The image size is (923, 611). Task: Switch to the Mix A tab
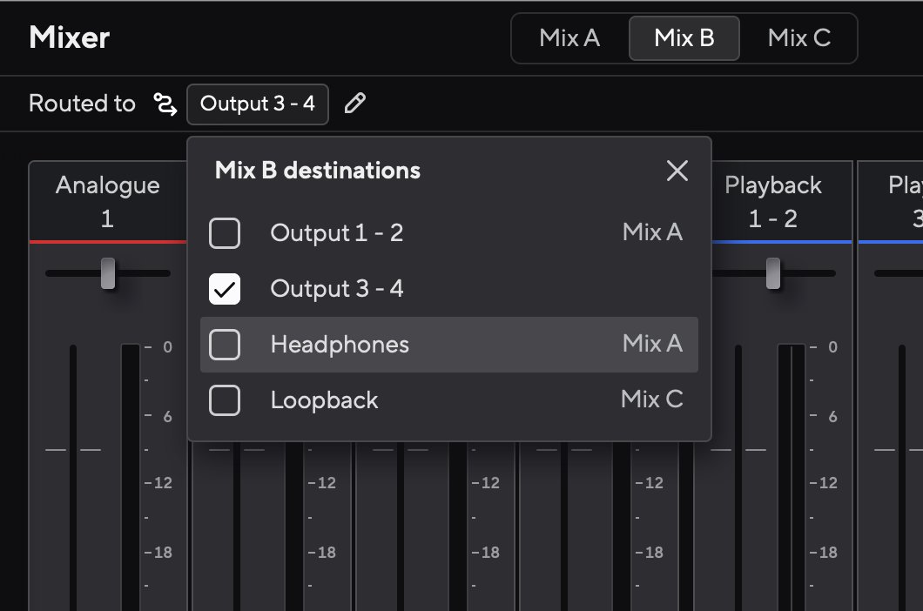click(569, 38)
